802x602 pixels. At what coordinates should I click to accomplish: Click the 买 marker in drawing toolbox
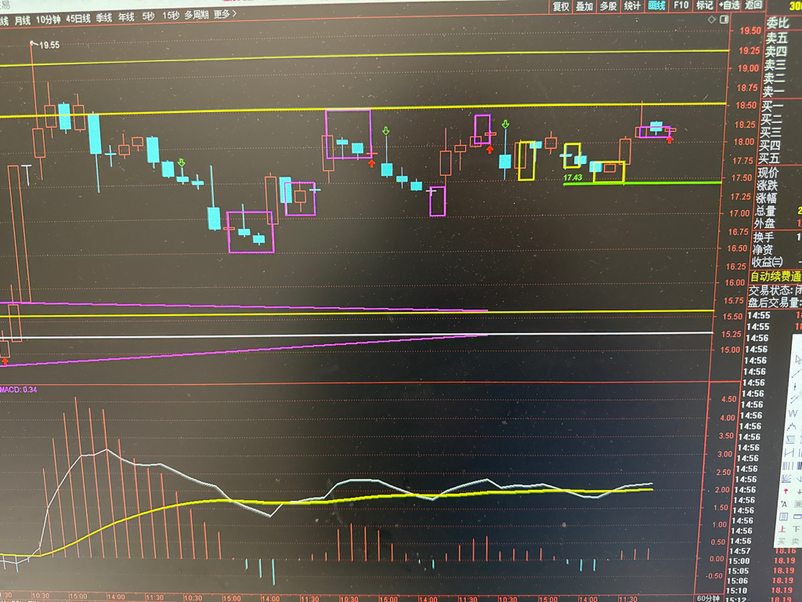tap(781, 541)
